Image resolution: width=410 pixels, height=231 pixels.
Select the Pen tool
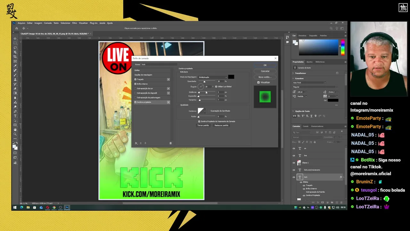15,111
